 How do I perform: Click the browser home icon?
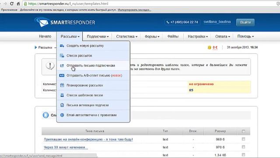18,4
